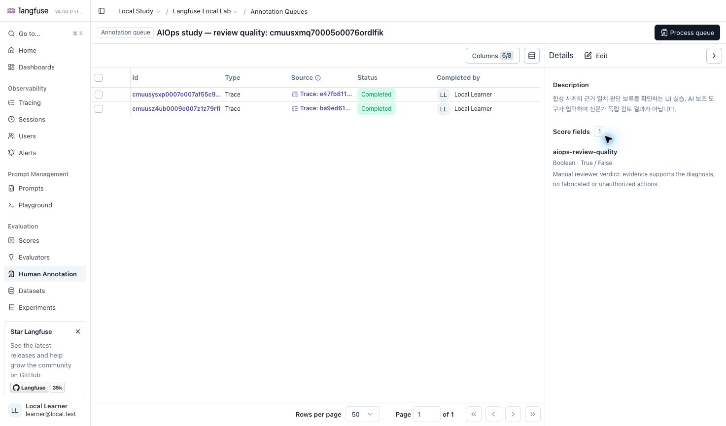Open the Local Learner account menu

[45, 410]
